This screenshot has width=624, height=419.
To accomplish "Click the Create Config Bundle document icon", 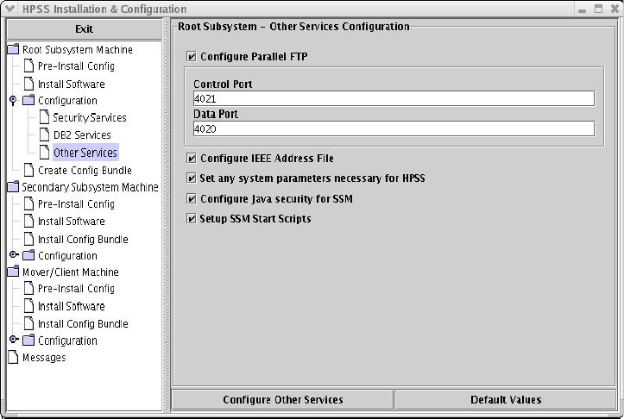I will 28,170.
